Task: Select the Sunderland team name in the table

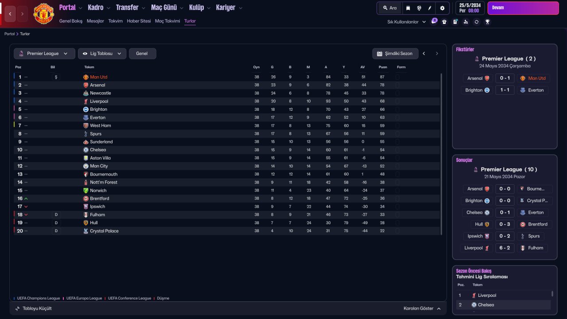Action: point(101,142)
